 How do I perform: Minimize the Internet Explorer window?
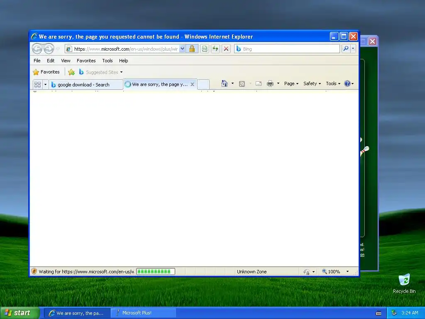click(334, 37)
